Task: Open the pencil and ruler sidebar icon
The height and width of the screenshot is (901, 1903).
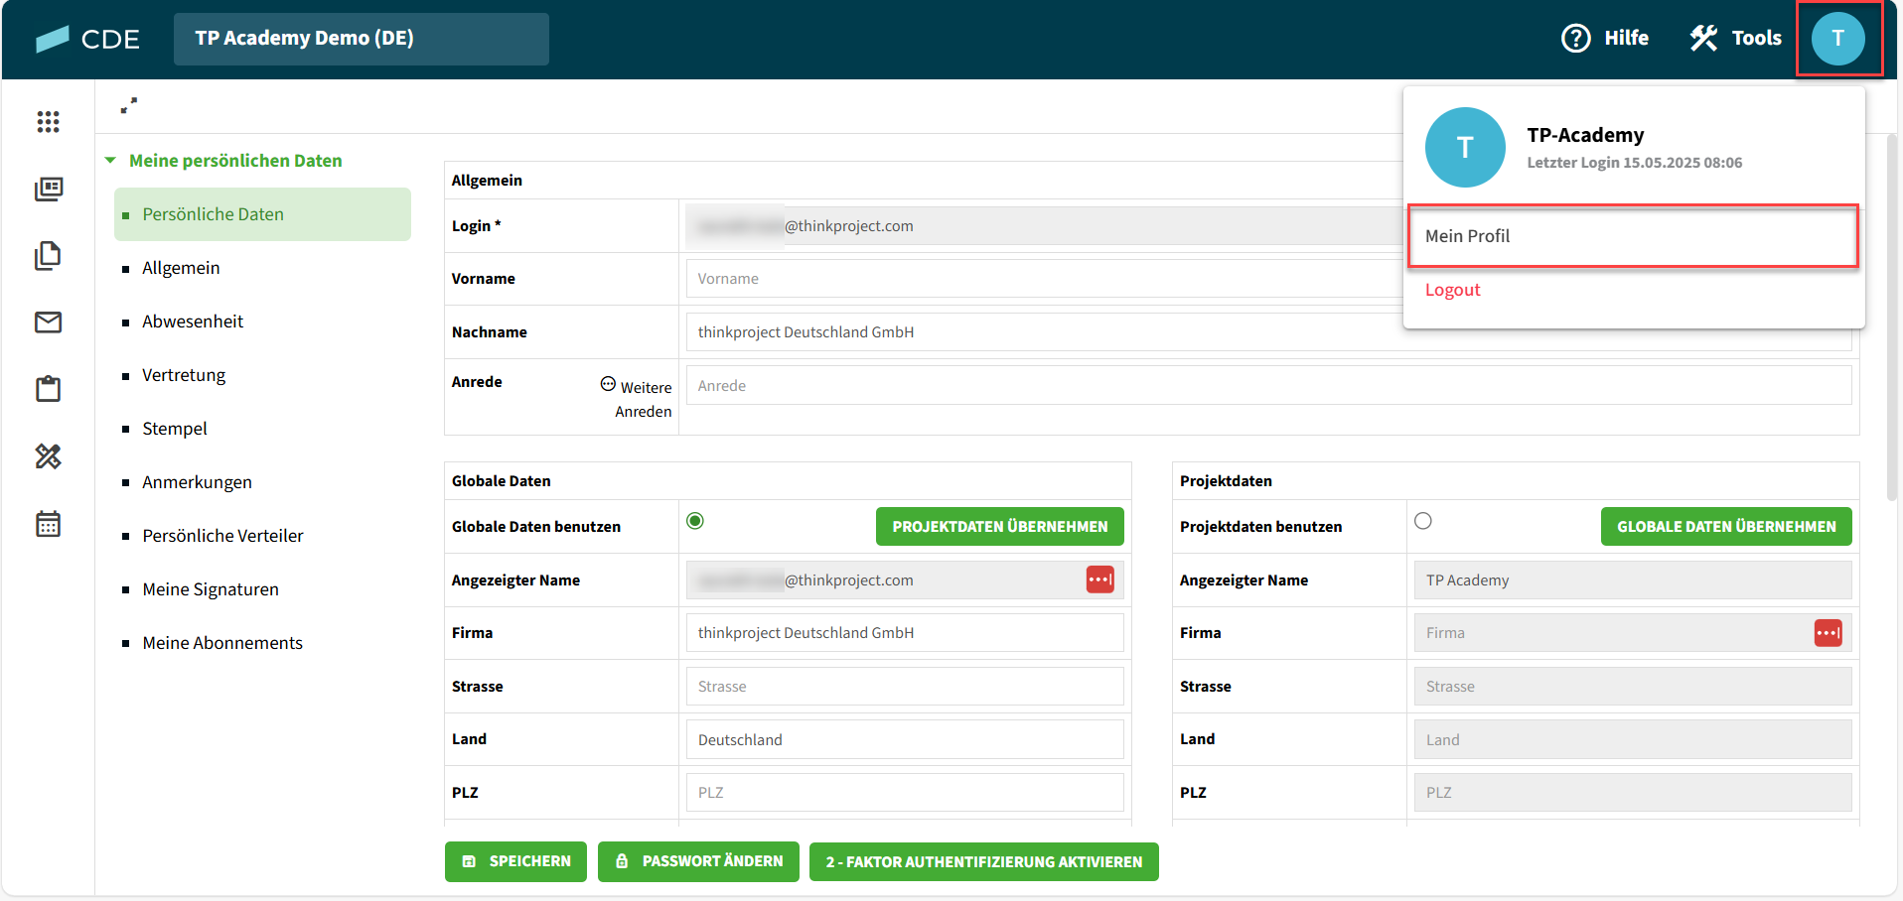Action: click(48, 455)
